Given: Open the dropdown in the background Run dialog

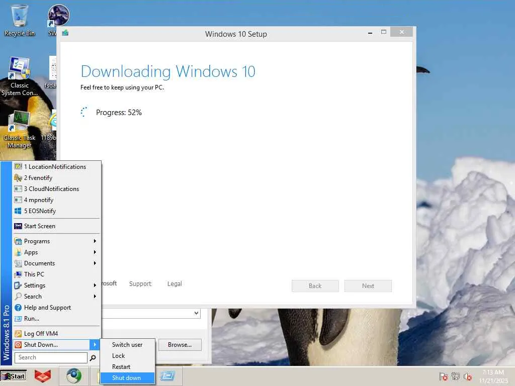Looking at the screenshot, I should coord(196,313).
